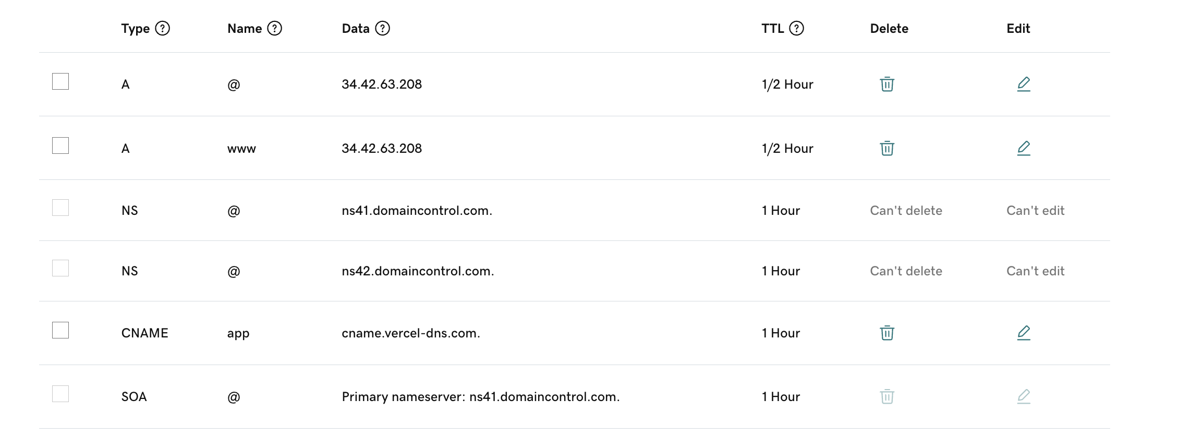1191x436 pixels.
Task: Edit the A record named @
Action: (1024, 84)
